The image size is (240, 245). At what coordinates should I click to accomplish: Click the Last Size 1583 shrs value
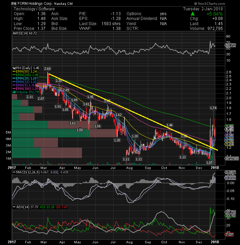[x=111, y=24]
